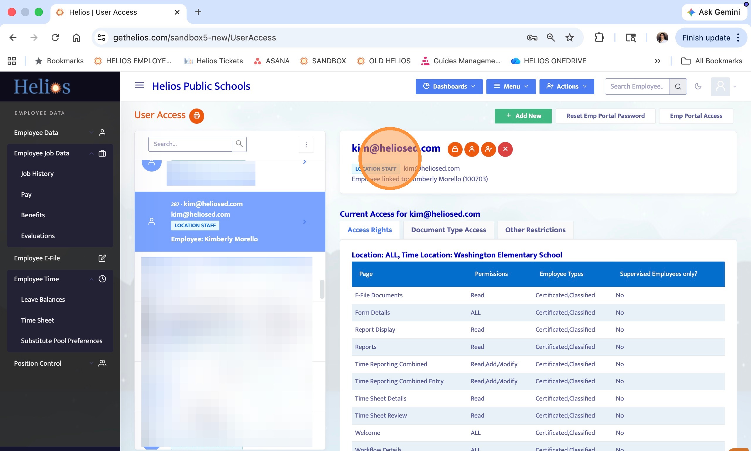Click the orange person-check icon beside kim@heliosed.com

click(488, 149)
